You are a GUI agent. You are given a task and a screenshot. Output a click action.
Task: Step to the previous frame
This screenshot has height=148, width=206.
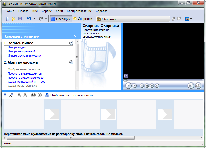(147, 86)
